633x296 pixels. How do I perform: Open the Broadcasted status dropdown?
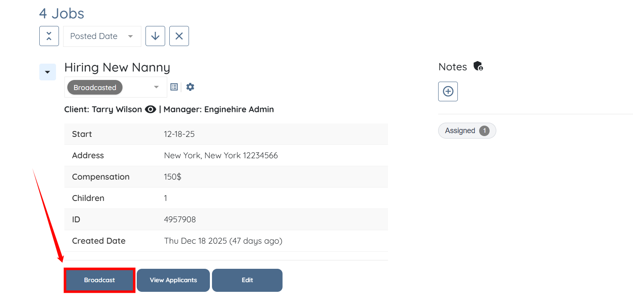[115, 87]
